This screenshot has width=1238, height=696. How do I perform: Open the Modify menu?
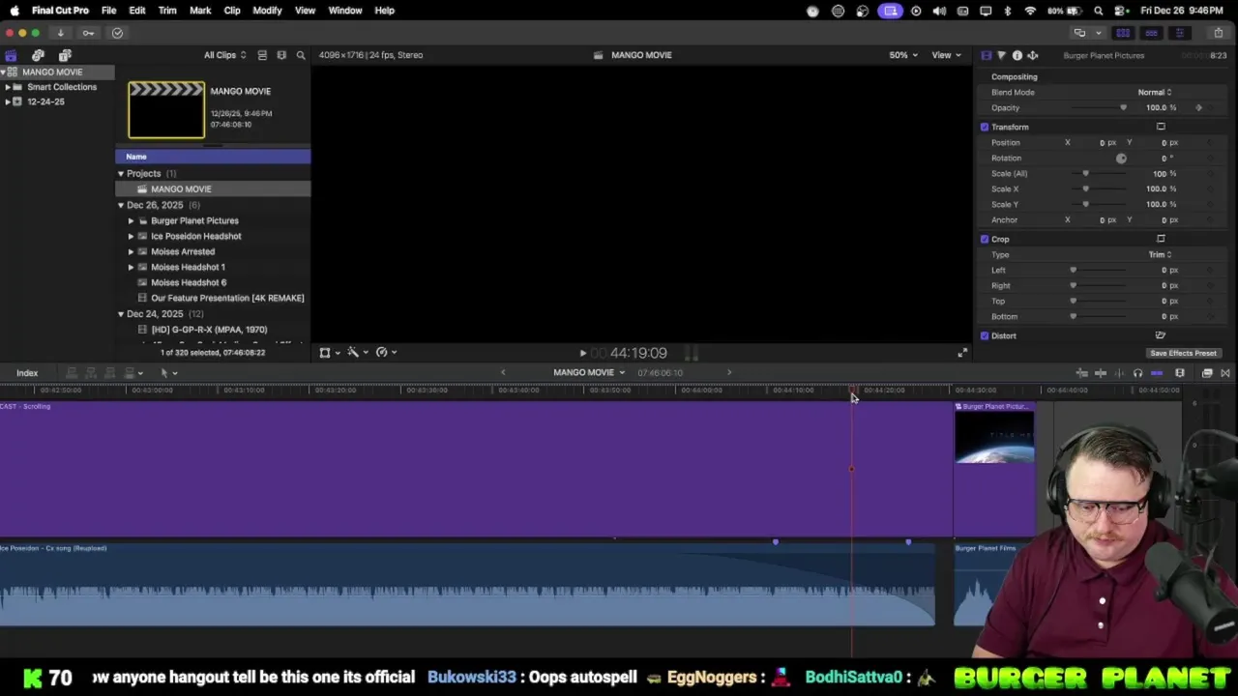(x=267, y=10)
